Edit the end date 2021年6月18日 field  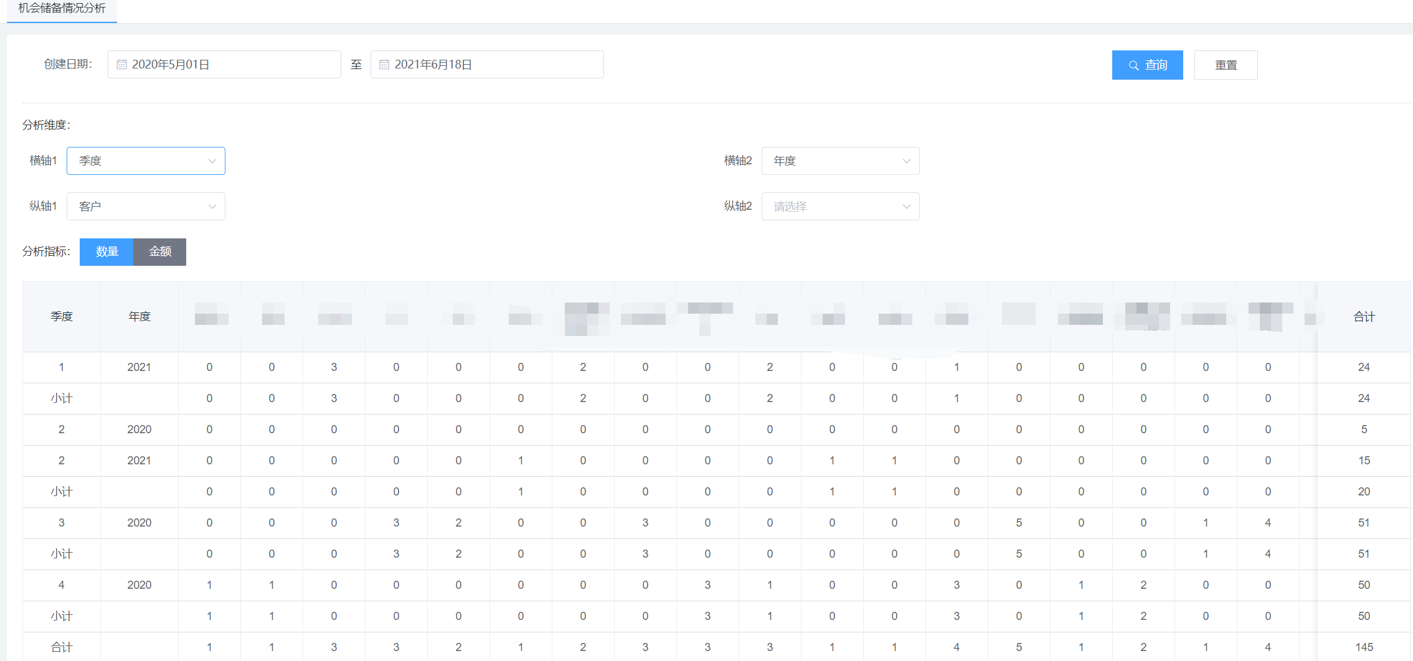493,65
